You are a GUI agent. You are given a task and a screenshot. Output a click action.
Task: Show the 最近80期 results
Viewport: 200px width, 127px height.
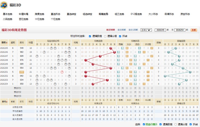[x=121, y=30]
